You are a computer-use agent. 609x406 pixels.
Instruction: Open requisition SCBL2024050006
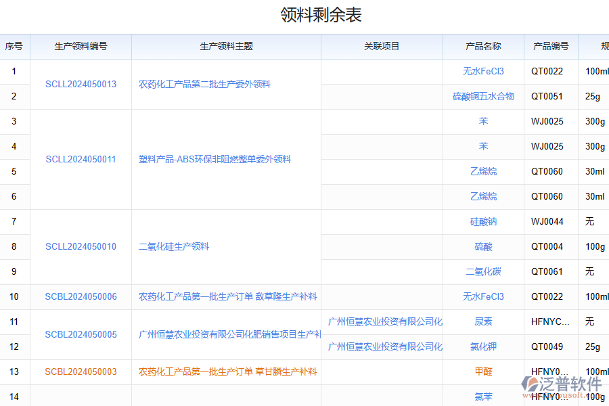point(81,296)
